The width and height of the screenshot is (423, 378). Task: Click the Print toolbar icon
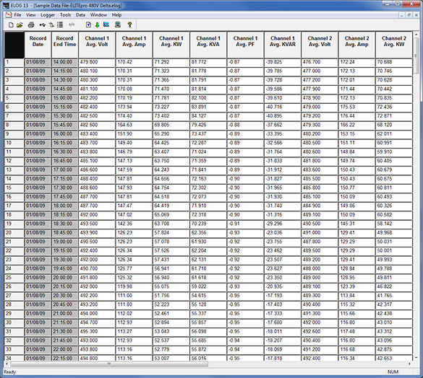tap(31, 25)
